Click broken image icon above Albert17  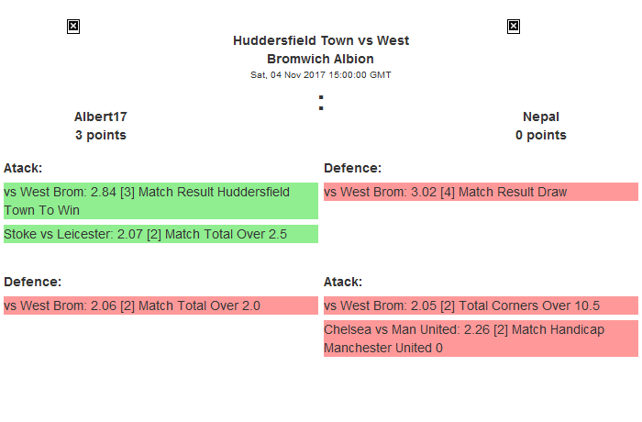(x=73, y=27)
